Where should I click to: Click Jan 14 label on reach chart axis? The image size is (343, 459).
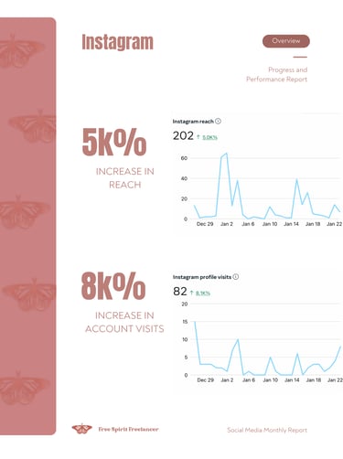click(x=291, y=224)
